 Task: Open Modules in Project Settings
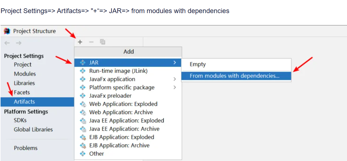point(25,74)
